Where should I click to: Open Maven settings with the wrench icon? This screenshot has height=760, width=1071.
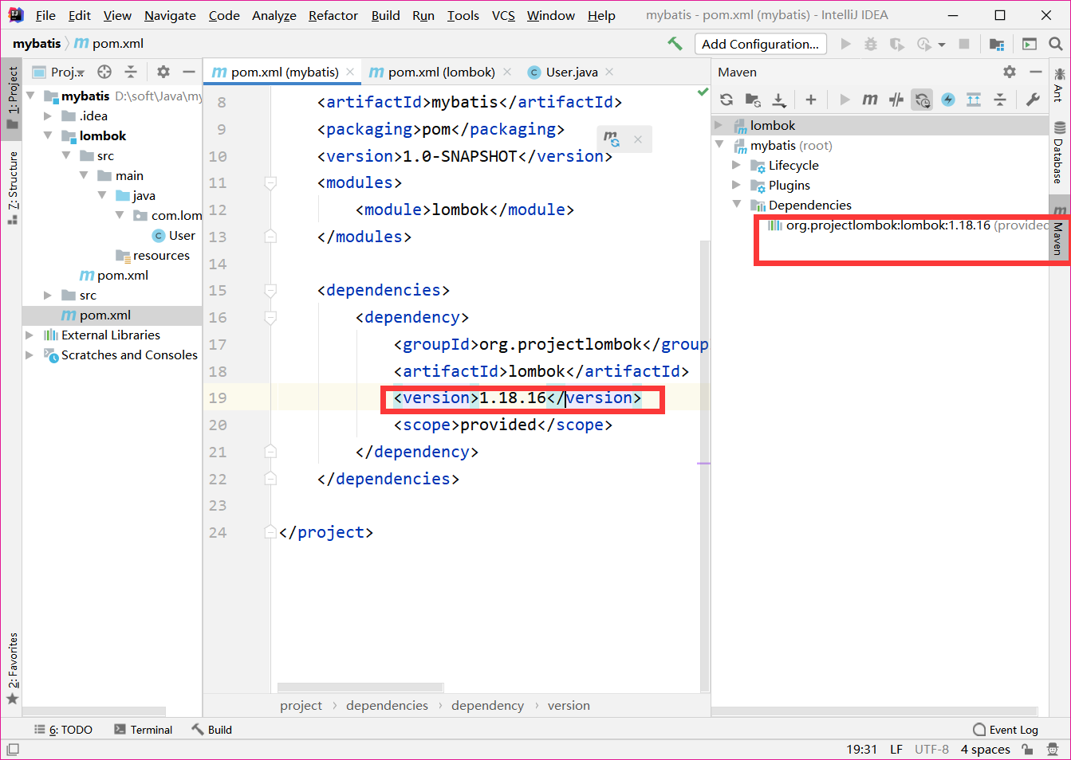pyautogui.click(x=1032, y=100)
